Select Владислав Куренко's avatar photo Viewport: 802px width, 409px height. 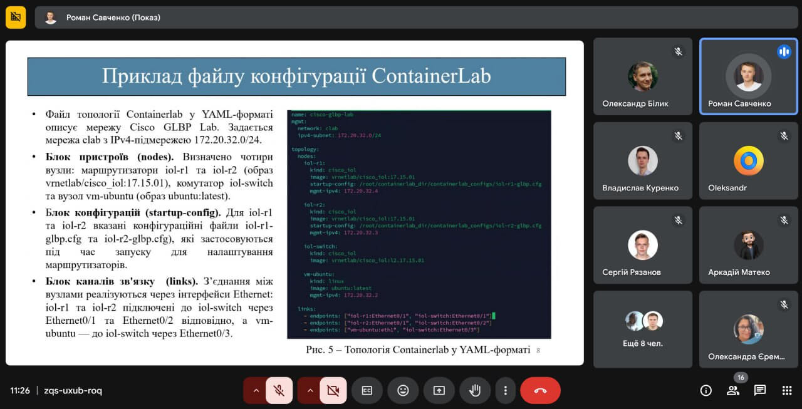pos(643,161)
